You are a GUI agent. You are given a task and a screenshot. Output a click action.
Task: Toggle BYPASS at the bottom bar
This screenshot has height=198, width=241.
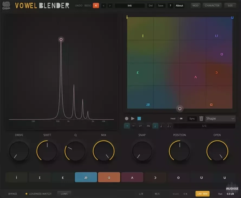coord(12,194)
